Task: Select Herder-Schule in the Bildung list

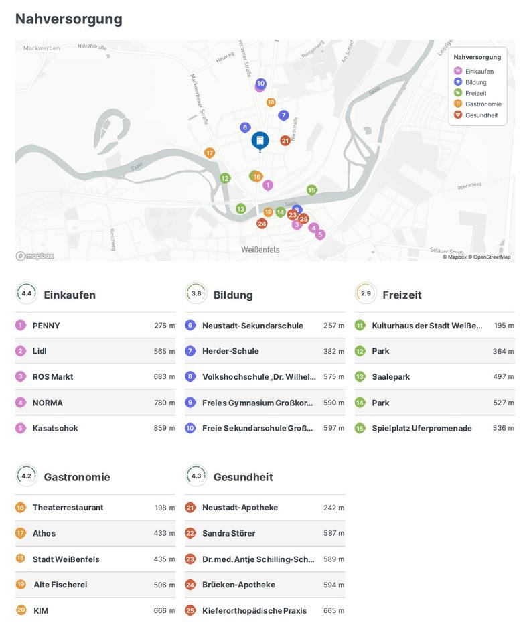Action: pos(230,351)
